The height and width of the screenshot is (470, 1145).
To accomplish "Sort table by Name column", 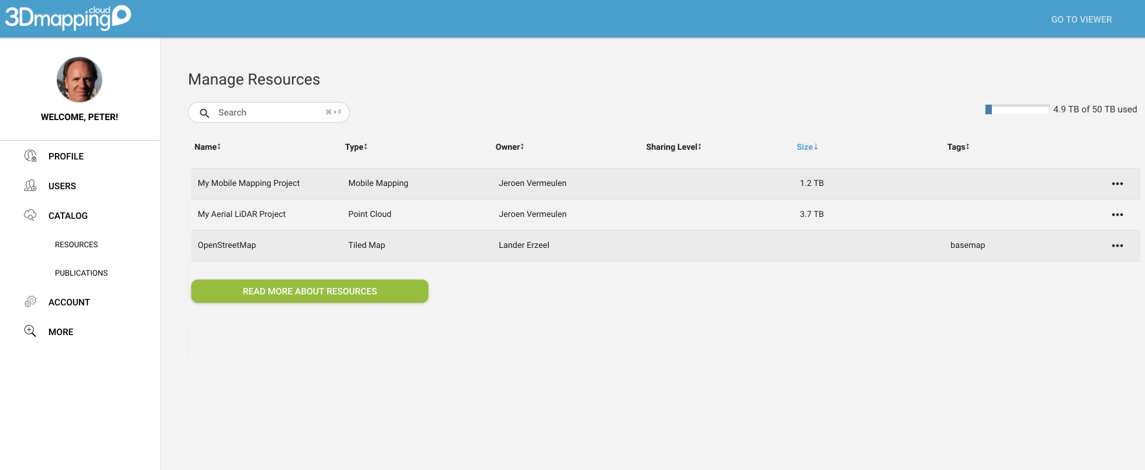I will (x=207, y=147).
